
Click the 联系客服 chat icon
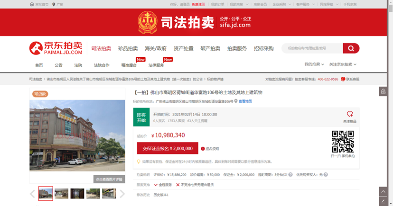tap(343, 79)
